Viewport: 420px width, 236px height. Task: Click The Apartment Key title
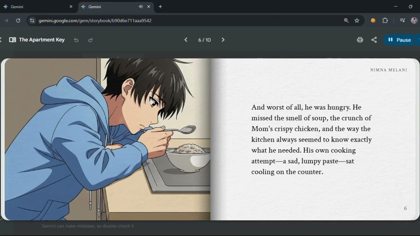42,40
